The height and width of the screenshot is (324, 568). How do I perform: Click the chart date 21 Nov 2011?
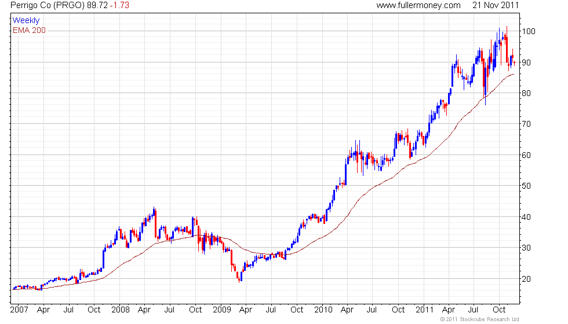[495, 5]
